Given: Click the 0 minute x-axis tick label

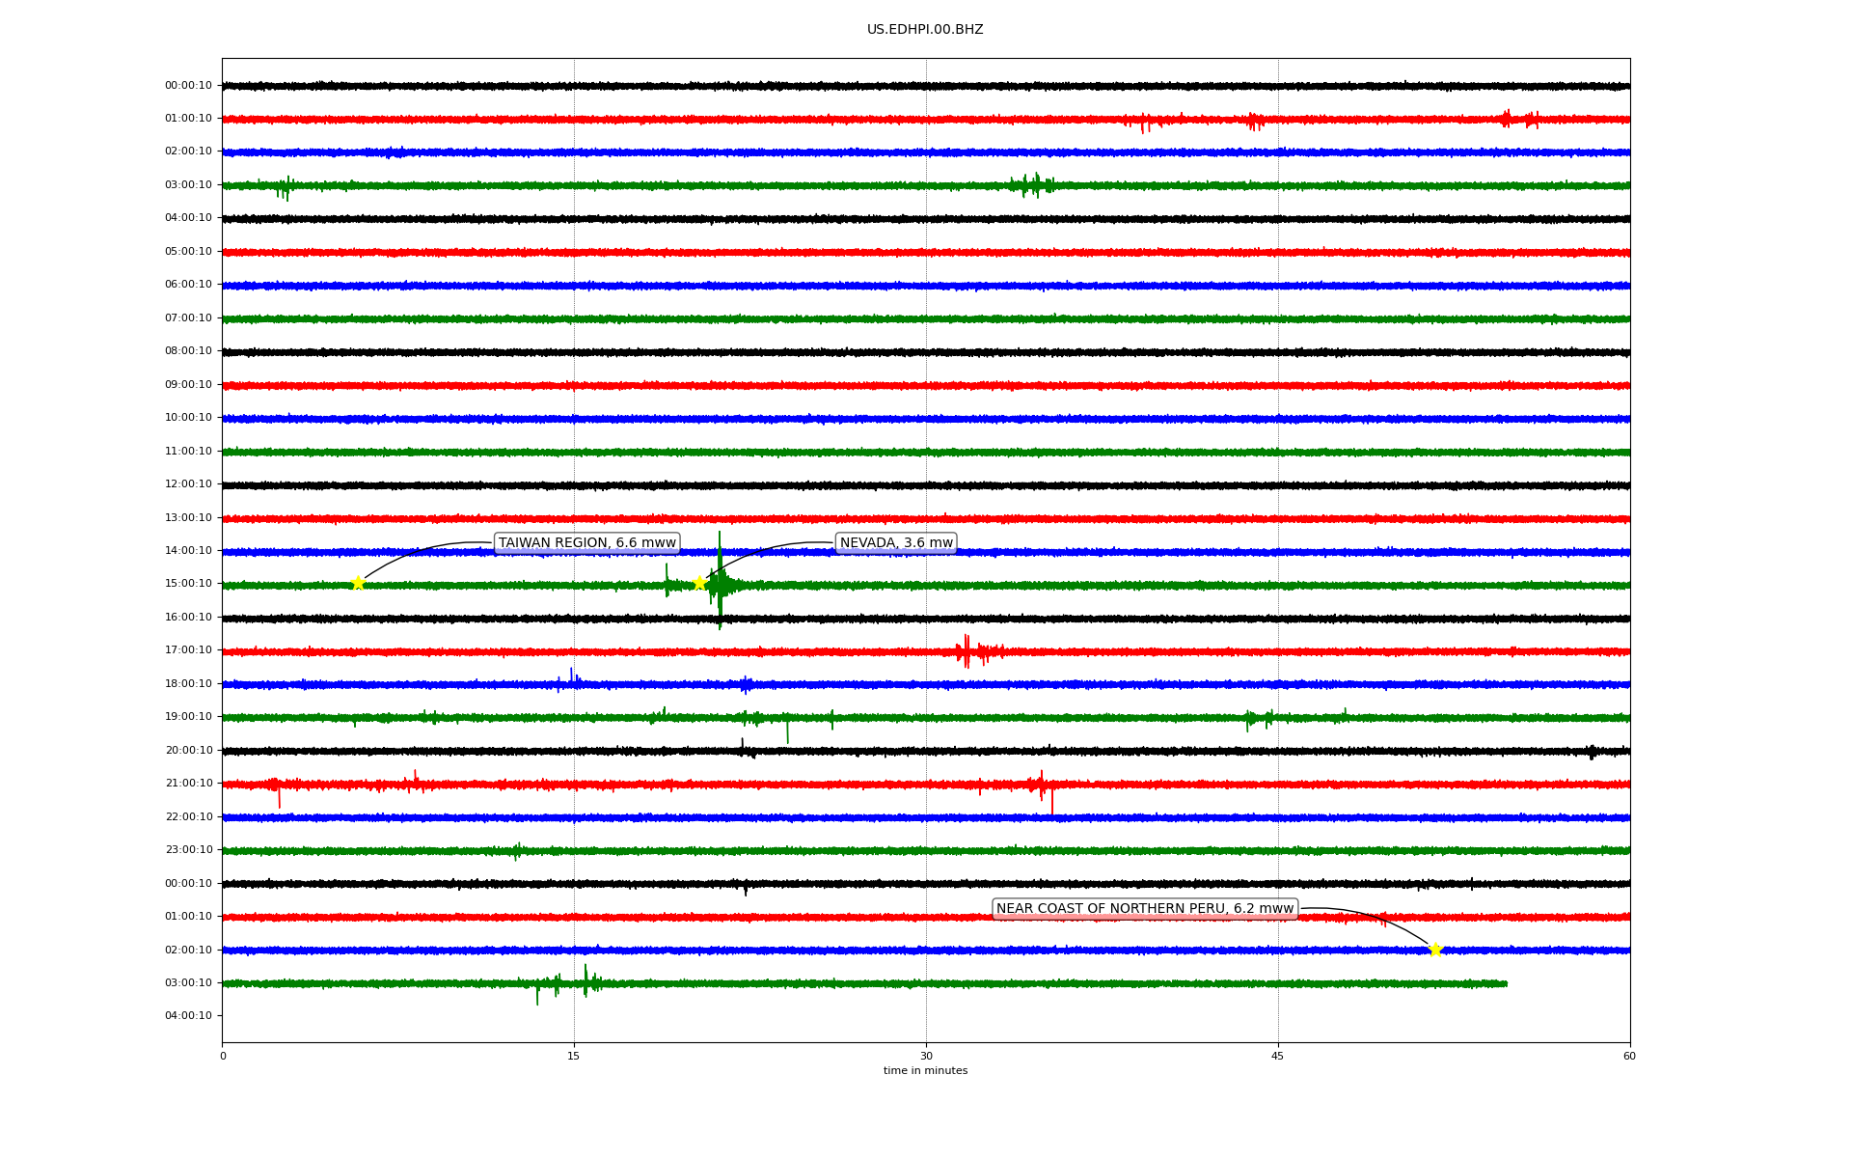Looking at the screenshot, I should point(223,1056).
